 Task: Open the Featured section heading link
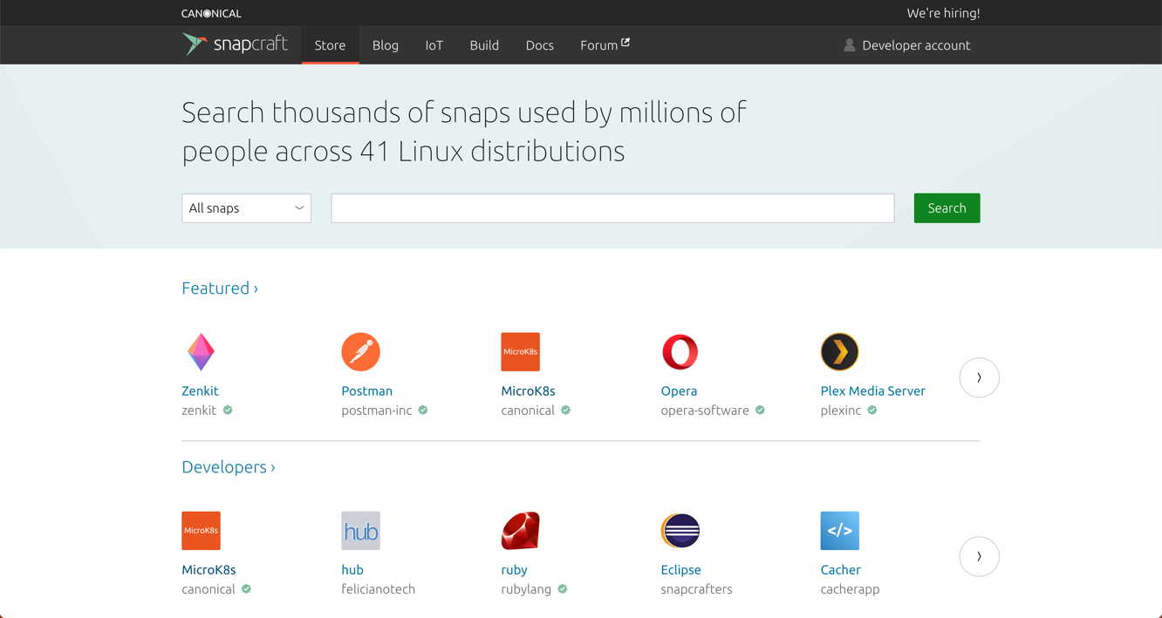click(220, 289)
